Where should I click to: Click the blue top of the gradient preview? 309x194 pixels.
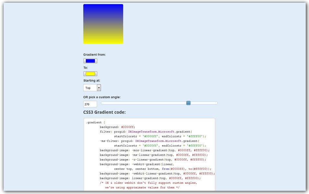pyautogui.click(x=103, y=10)
